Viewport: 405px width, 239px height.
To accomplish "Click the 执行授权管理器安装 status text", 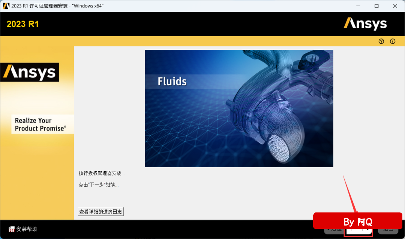I will pos(102,174).
